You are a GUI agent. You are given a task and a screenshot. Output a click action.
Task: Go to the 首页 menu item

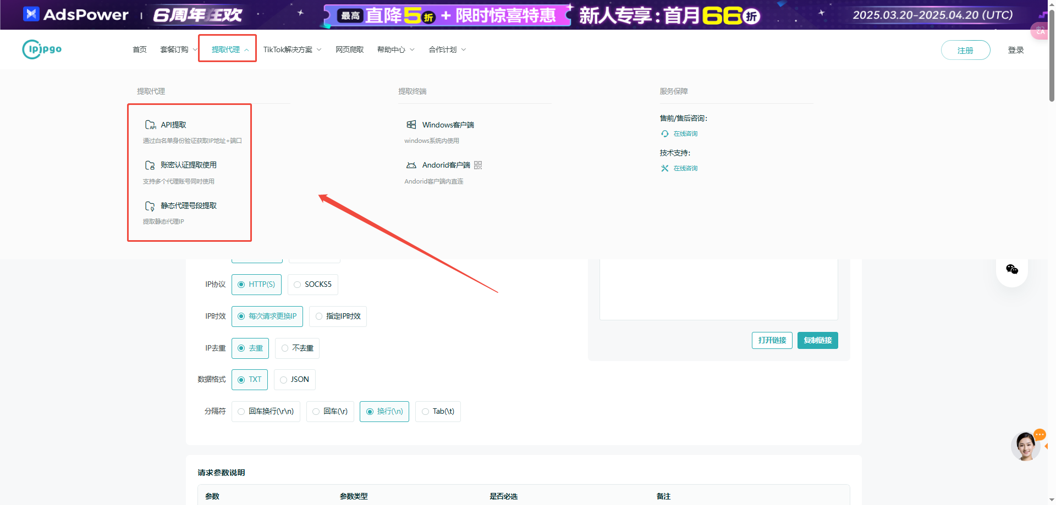point(139,49)
